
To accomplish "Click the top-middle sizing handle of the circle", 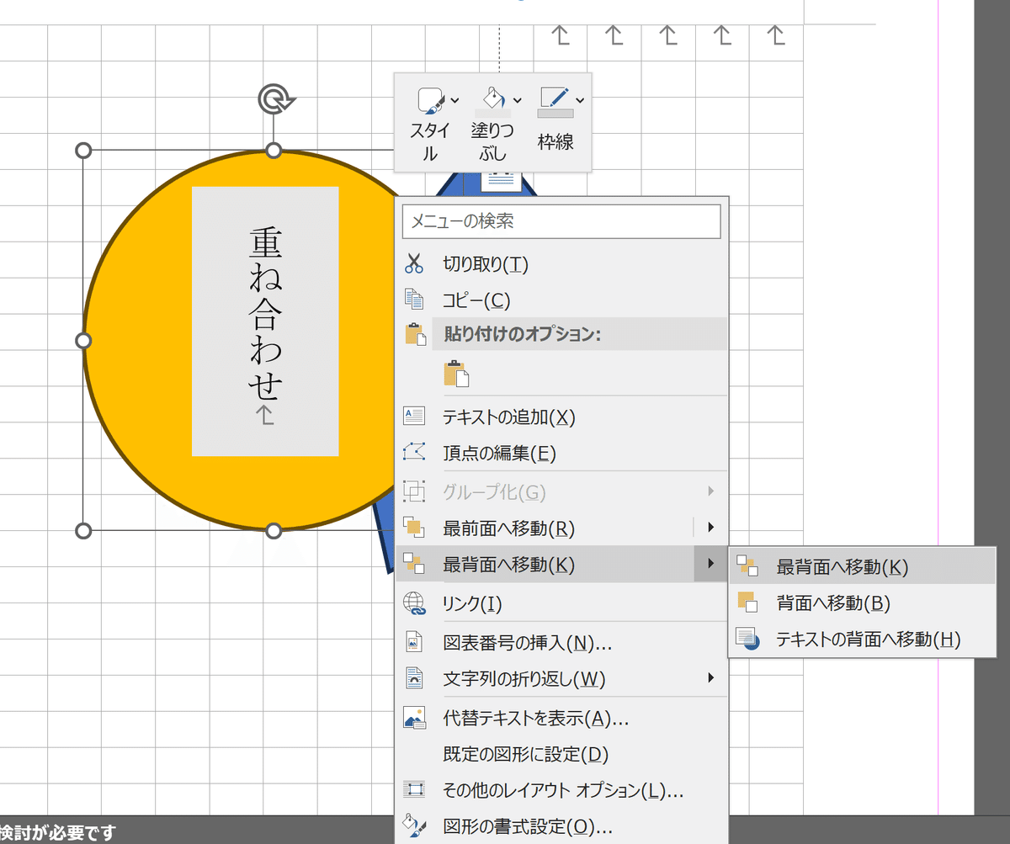I will pos(274,151).
